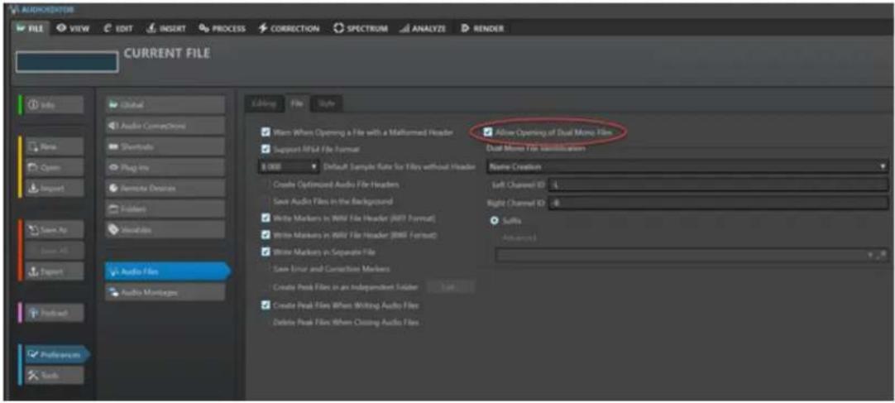The image size is (895, 403).
Task: Toggle Warn When Opening Malformed Header
Action: coord(266,132)
